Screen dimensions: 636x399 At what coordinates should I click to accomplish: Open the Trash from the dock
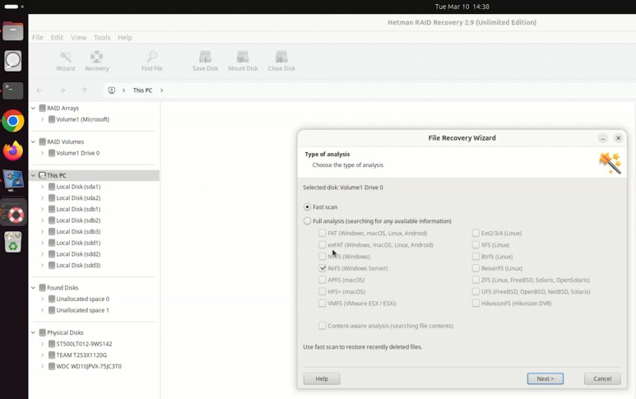point(13,242)
